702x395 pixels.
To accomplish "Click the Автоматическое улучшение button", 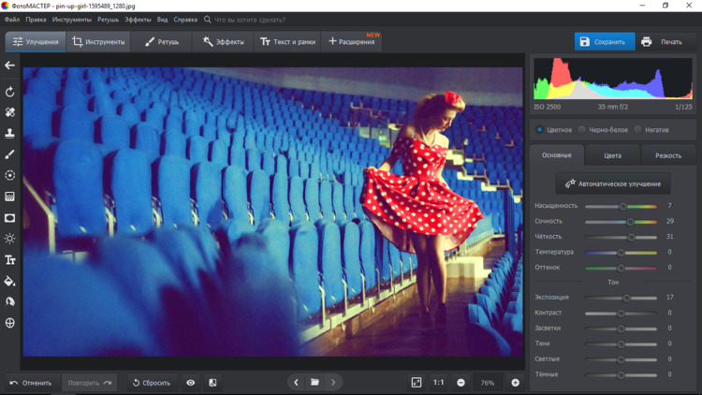I will [x=612, y=183].
